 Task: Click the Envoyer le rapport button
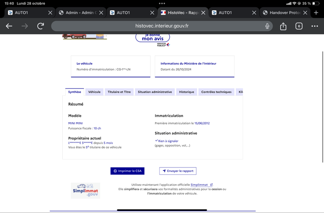pyautogui.click(x=178, y=171)
